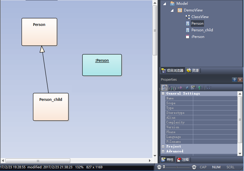The image size is (244, 171).
Task: Click the purple diamond icon in Properties toolbar
Action: [180, 88]
